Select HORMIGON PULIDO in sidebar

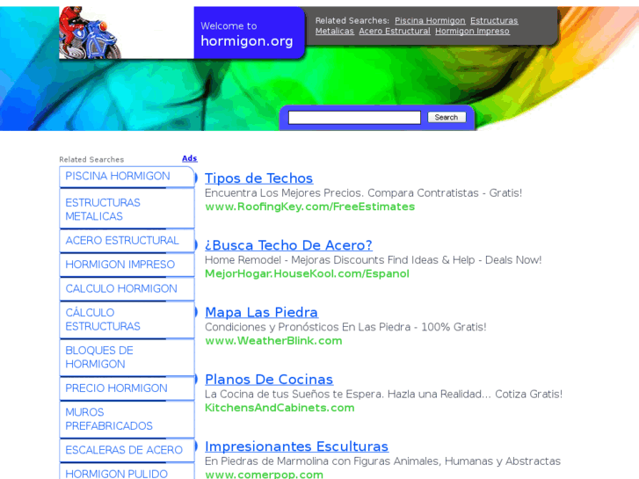pos(127,472)
